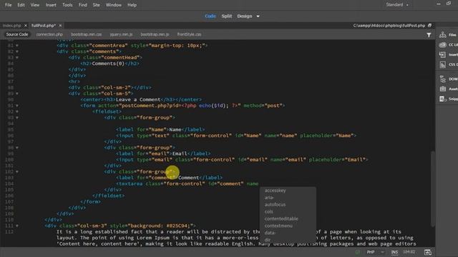The image size is (458, 257).
Task: Collapse code fold at line 93
Action: 17,118
